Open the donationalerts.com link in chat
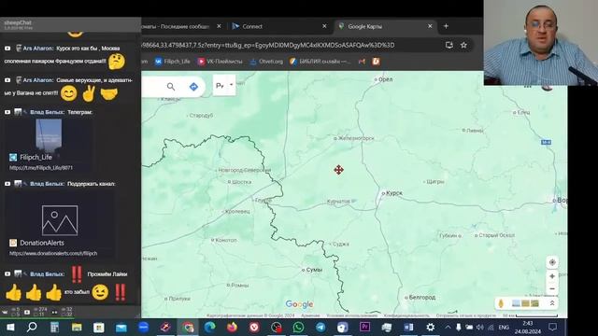598x336 pixels. coord(53,253)
